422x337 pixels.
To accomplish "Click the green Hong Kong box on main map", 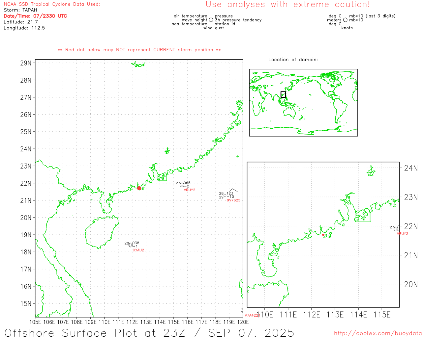I will point(162,177).
